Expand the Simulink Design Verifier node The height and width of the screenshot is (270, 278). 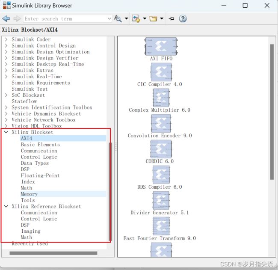(x=6, y=58)
